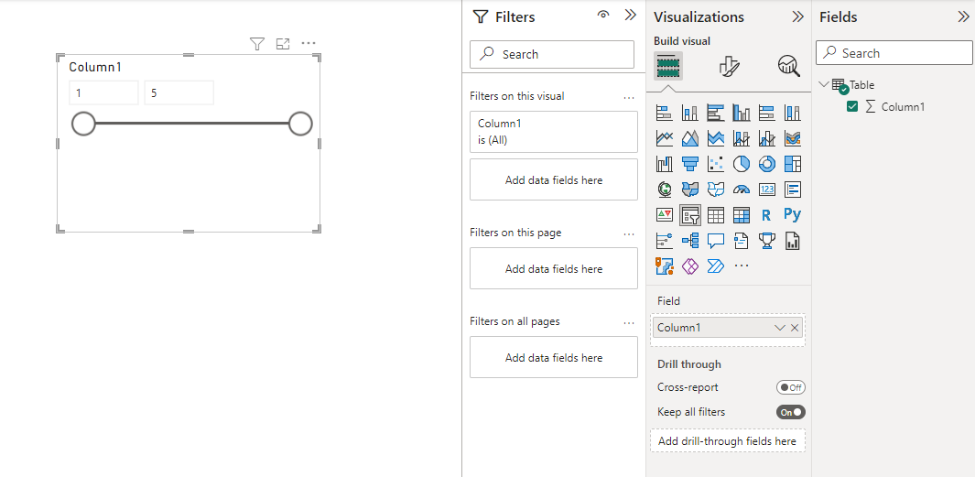The width and height of the screenshot is (975, 477).
Task: Select Line and stacked column chart
Action: pyautogui.click(x=742, y=138)
